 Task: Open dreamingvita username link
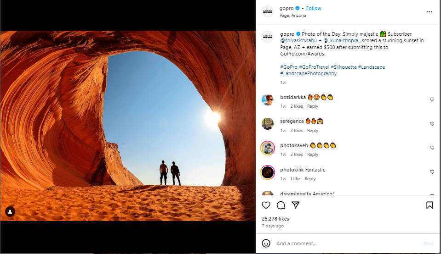[x=296, y=193]
